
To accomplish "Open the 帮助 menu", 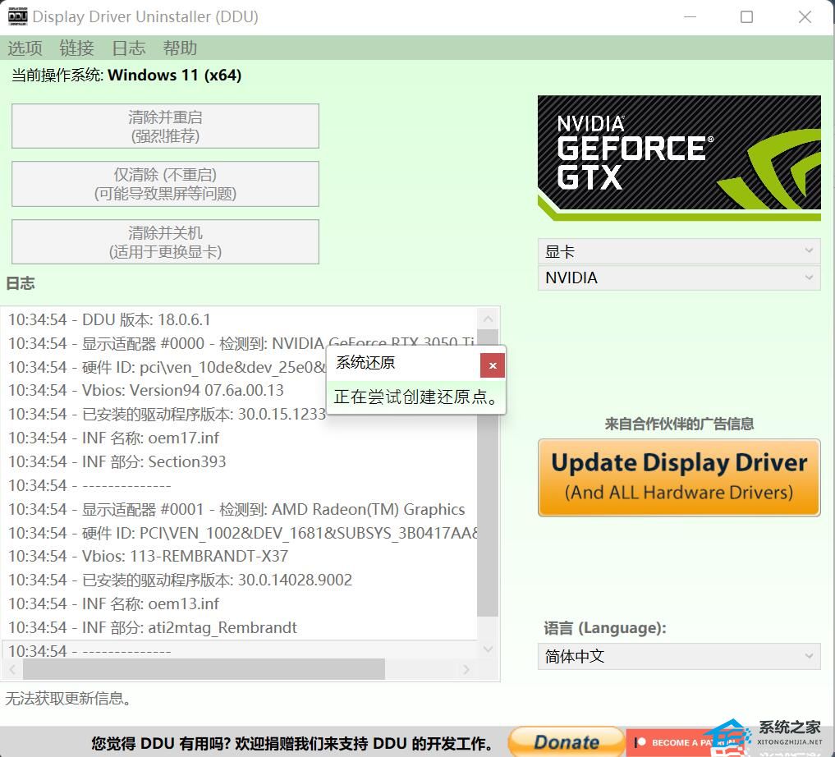I will (180, 48).
